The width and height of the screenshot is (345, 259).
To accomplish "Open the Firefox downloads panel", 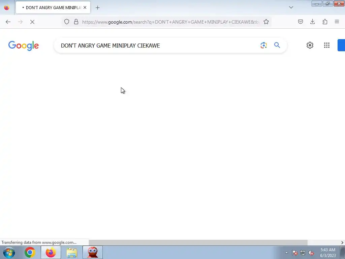I will [x=313, y=22].
